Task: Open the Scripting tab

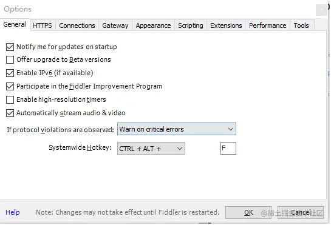Action: pos(191,25)
